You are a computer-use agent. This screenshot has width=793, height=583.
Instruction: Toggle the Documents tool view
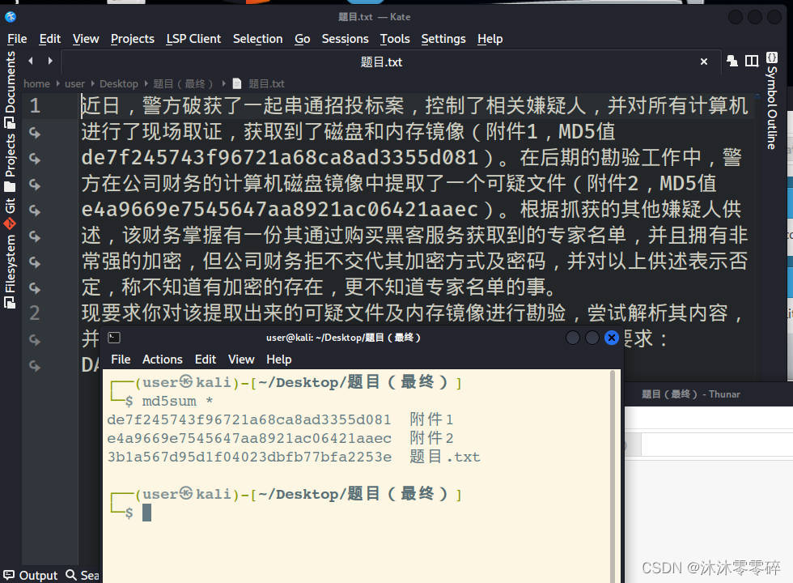tap(11, 81)
